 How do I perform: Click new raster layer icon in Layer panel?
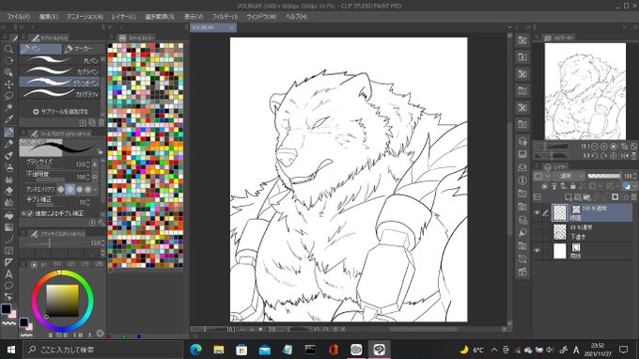pyautogui.click(x=569, y=197)
